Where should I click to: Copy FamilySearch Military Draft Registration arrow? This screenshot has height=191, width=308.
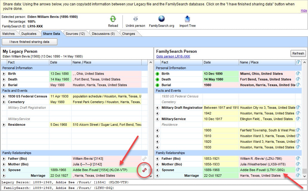point(157,108)
